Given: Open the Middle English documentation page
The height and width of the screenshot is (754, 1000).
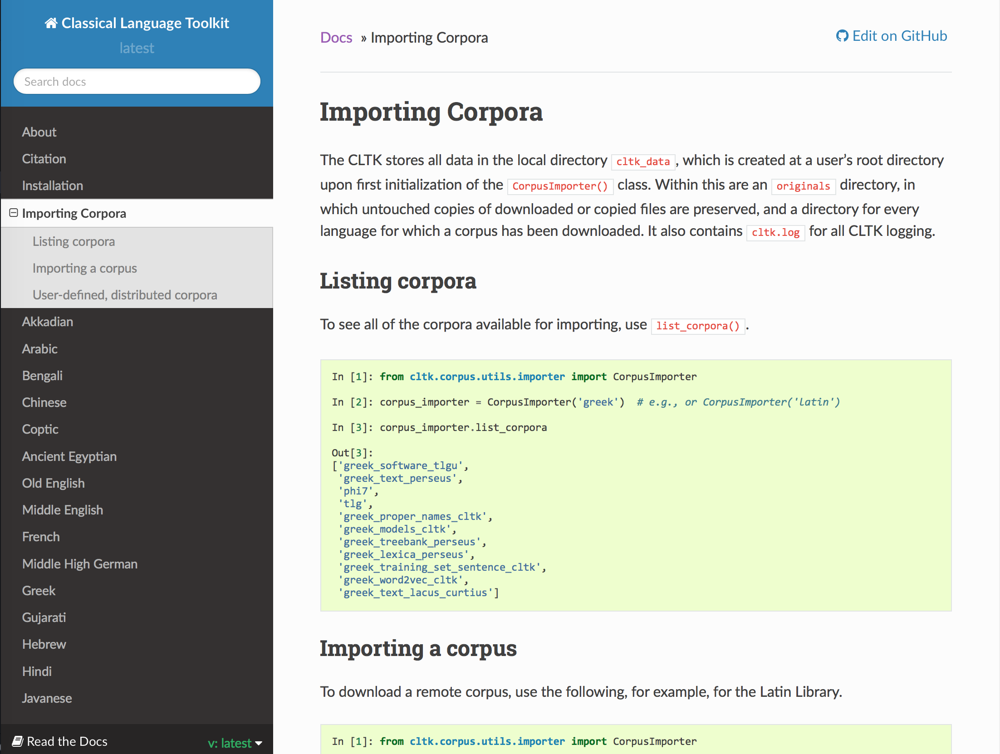Looking at the screenshot, I should [63, 510].
